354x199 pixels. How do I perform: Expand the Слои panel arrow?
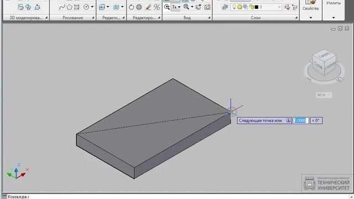point(296,18)
